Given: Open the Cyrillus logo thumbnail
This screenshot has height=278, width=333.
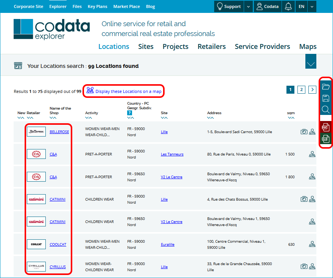Looking at the screenshot, I should click(x=36, y=267).
